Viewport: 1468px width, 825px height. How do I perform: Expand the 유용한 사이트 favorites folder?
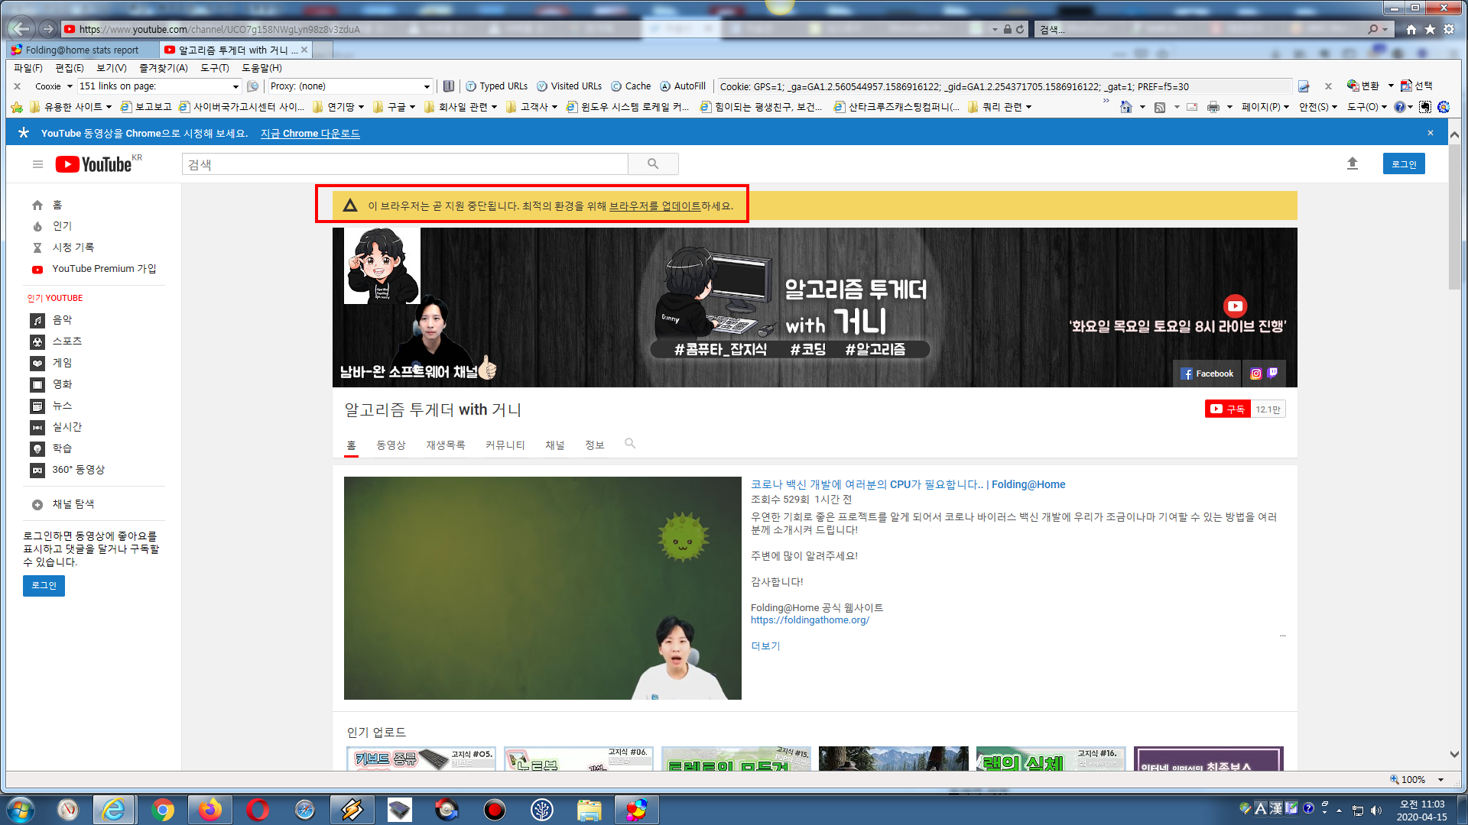[x=71, y=107]
